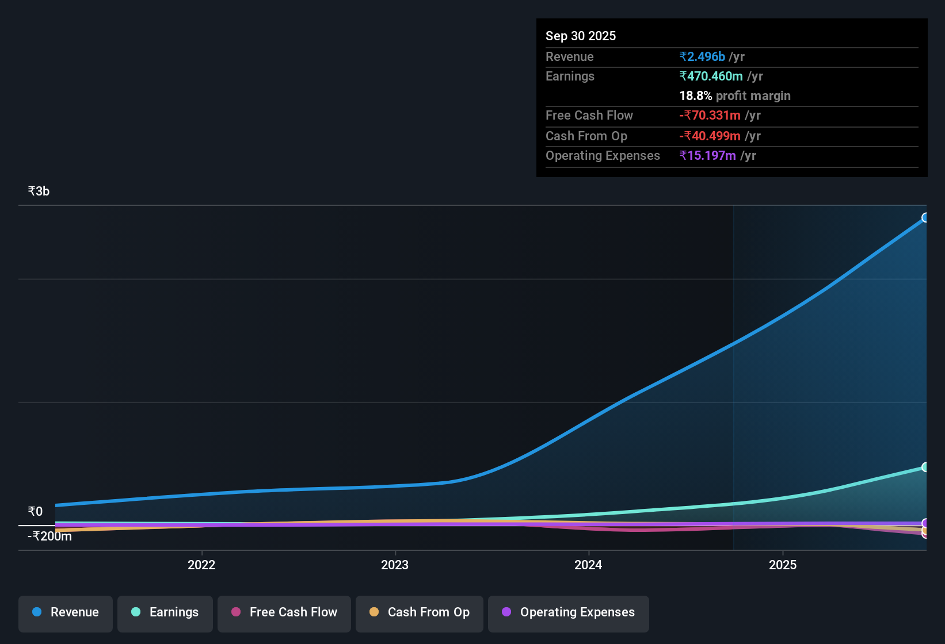Click the 2023 x-axis label
945x644 pixels.
click(395, 565)
